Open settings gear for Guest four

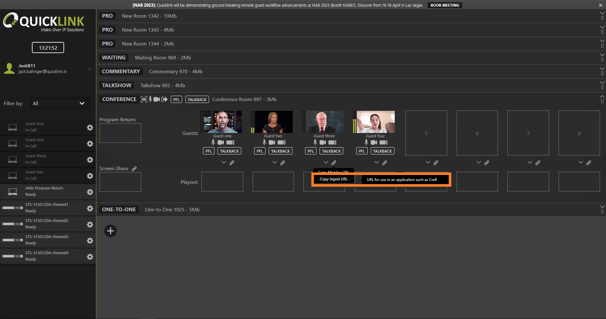pos(90,127)
